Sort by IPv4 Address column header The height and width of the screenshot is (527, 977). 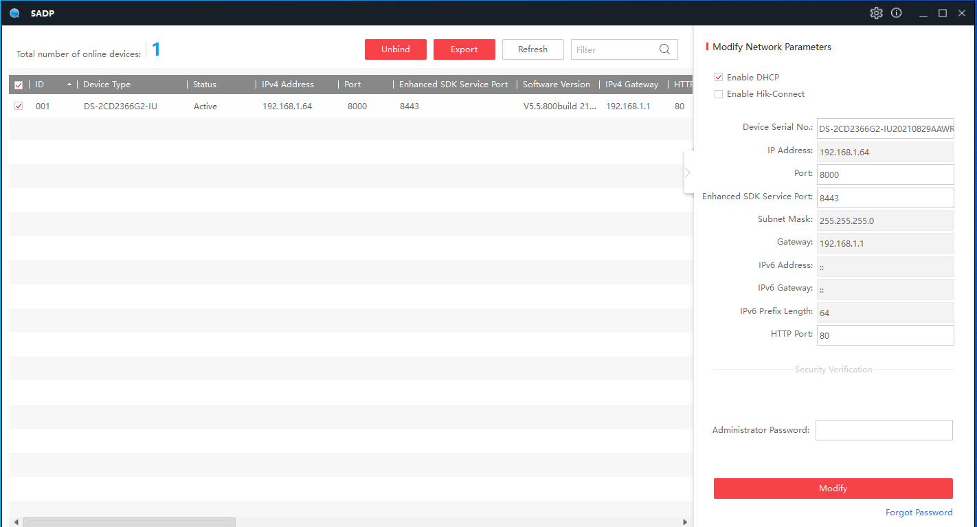pyautogui.click(x=288, y=85)
